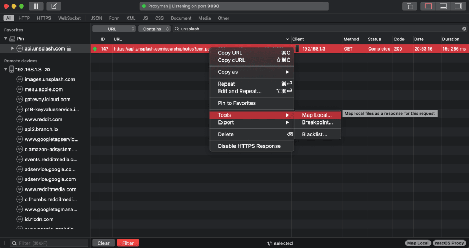Select Breakpoint in Tools submenu
Viewport: 469px width, 248px height.
tap(317, 122)
